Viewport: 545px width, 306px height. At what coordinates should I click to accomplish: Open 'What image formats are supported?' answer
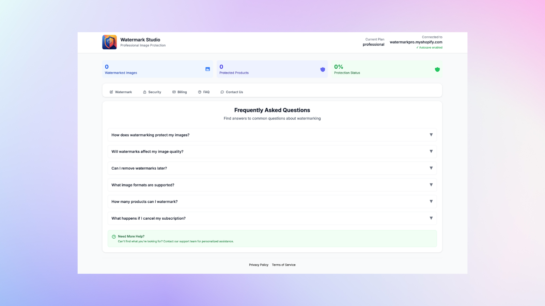coord(431,185)
